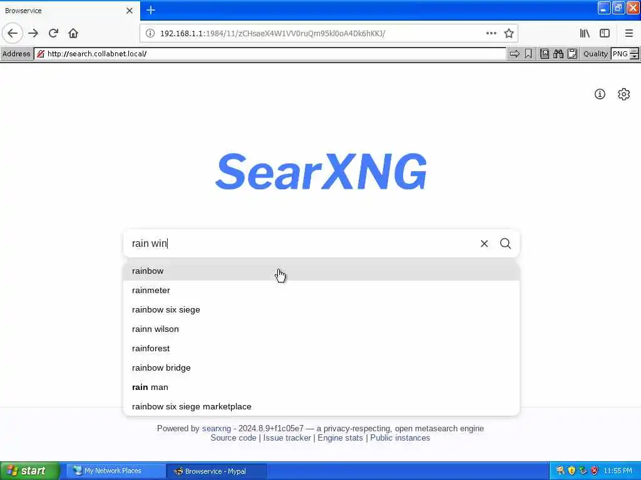
Task: Select suggestion 'rainbow six siege'
Action: tap(321, 310)
